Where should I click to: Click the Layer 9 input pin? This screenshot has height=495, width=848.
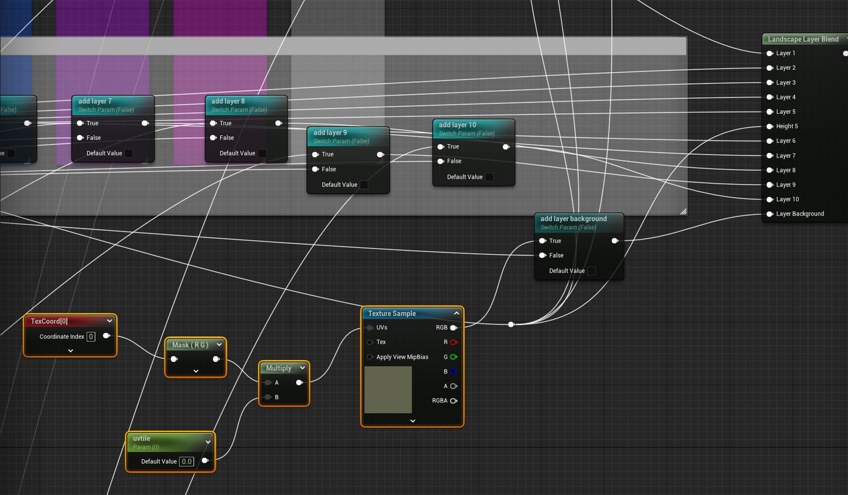(770, 185)
